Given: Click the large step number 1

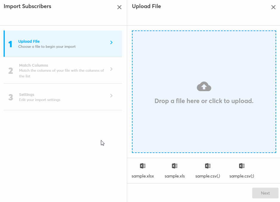Looking at the screenshot, I should click(x=10, y=44).
